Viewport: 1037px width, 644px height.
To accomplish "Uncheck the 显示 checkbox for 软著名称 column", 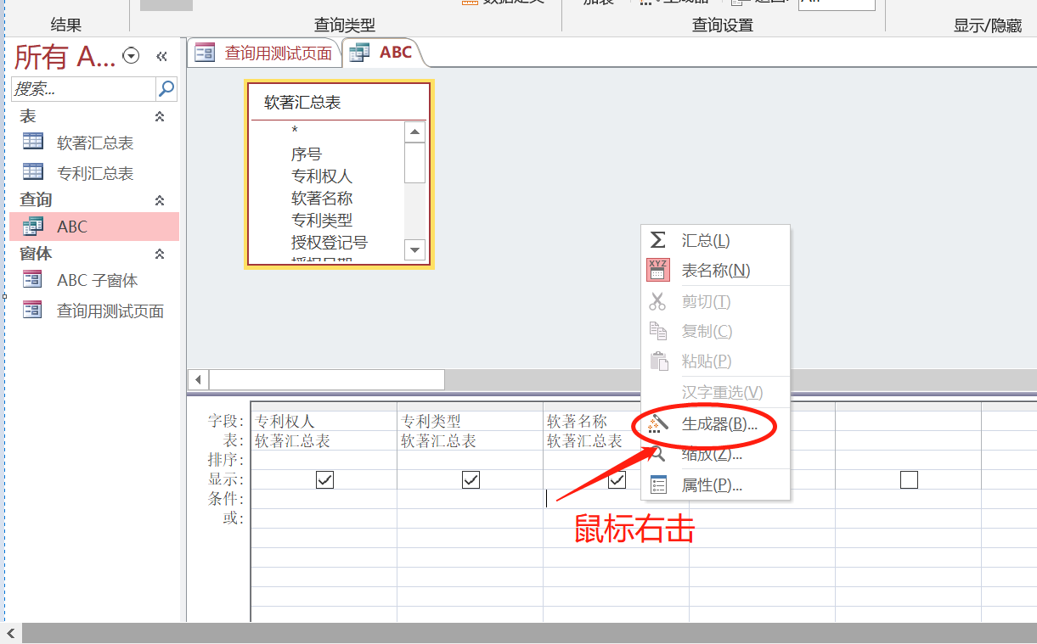I will pos(617,480).
